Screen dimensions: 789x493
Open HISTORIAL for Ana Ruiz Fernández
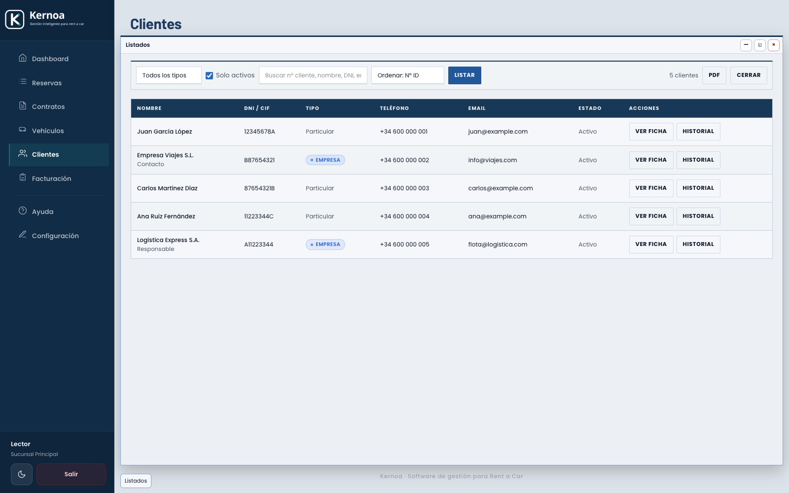[x=698, y=216]
